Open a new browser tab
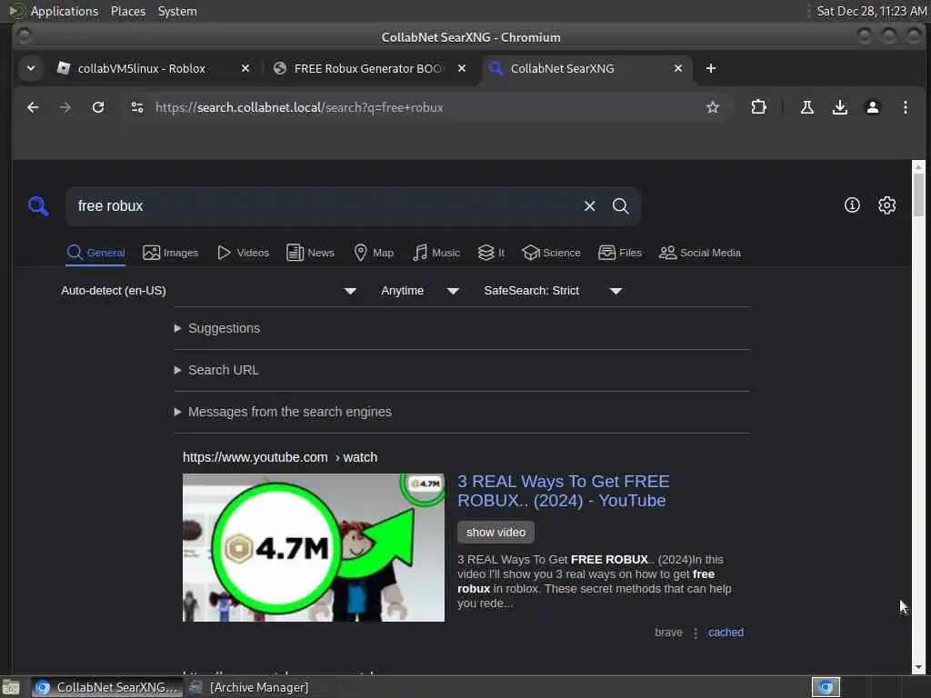This screenshot has height=698, width=931. click(x=711, y=68)
